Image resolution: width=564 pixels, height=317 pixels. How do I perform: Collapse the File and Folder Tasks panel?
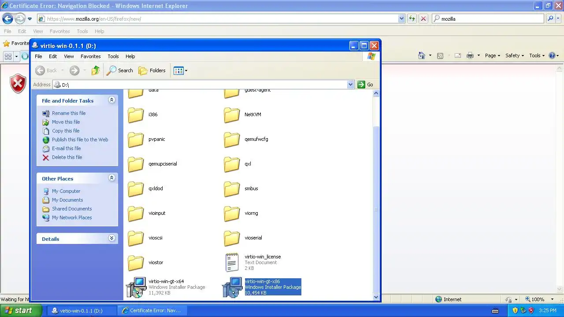point(111,100)
